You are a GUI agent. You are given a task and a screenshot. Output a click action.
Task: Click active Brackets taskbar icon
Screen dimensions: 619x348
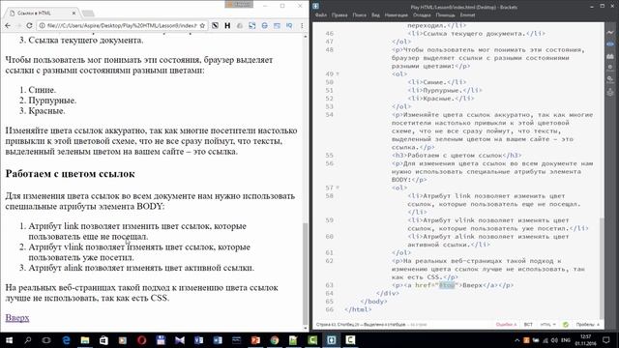pos(331,339)
